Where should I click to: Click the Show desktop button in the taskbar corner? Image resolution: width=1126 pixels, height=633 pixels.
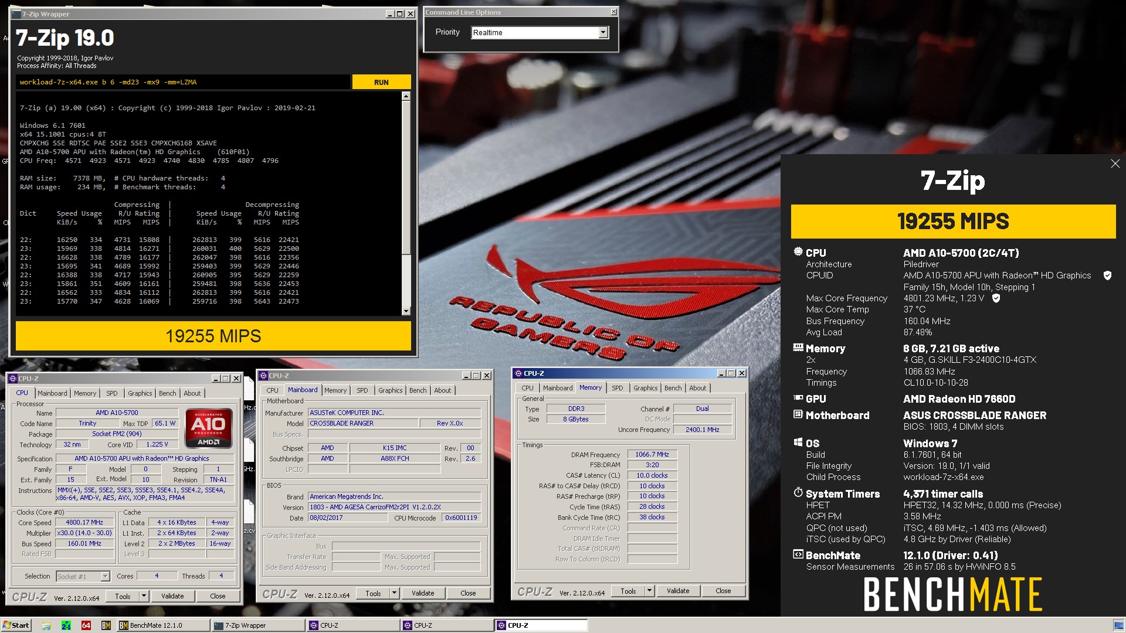[1118, 625]
